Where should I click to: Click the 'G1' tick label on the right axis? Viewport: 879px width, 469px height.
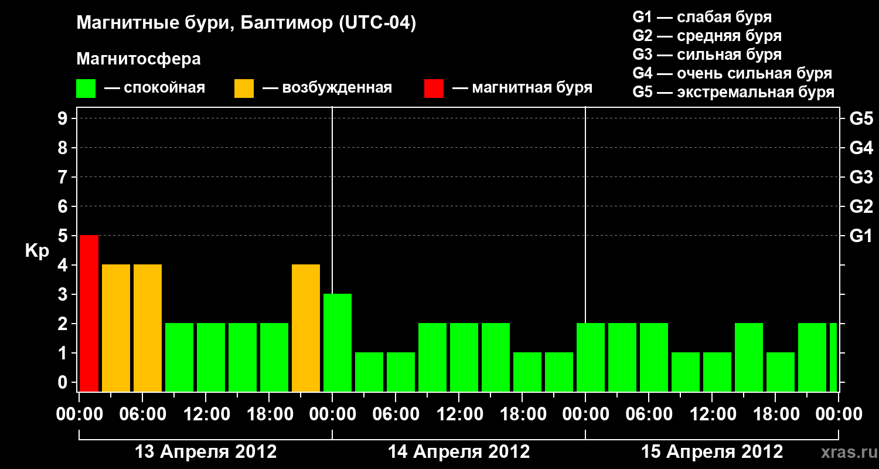pyautogui.click(x=861, y=236)
